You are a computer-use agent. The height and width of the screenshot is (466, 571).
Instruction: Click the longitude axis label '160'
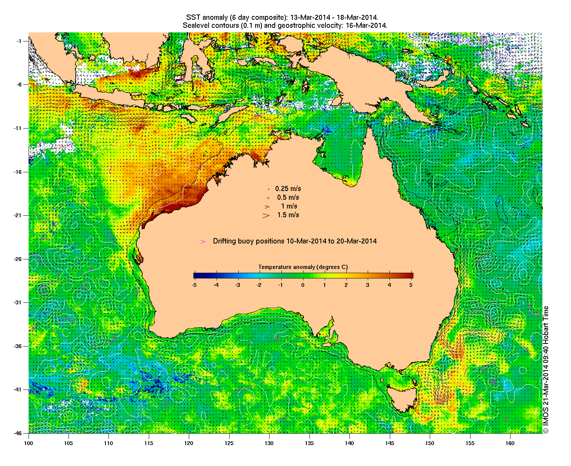pos(510,443)
